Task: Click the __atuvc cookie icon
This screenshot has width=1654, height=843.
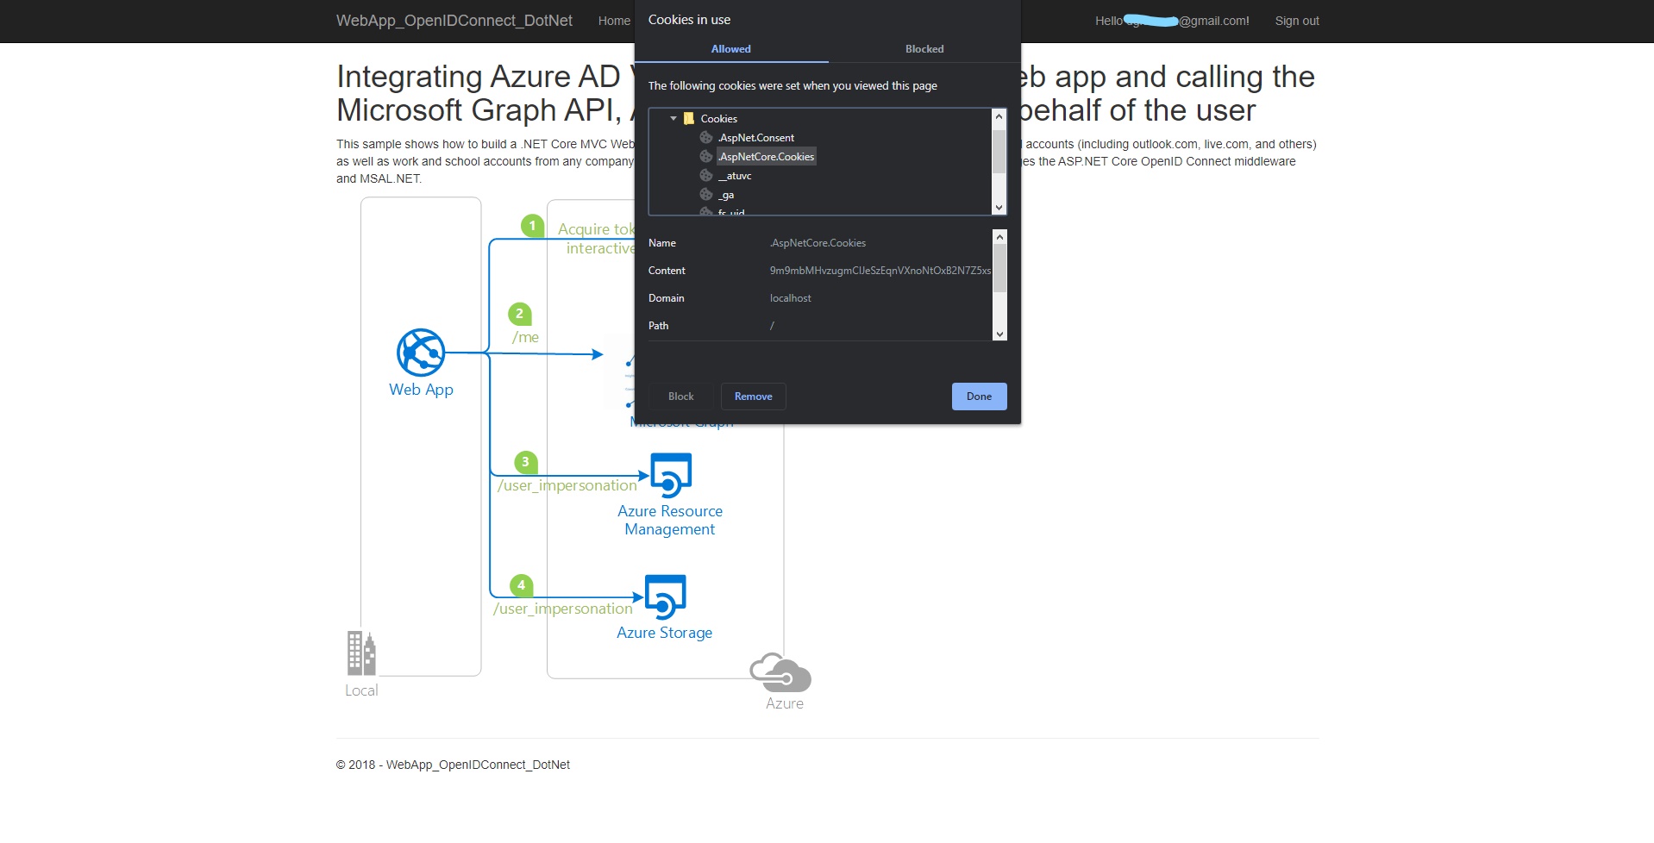Action: pos(706,175)
